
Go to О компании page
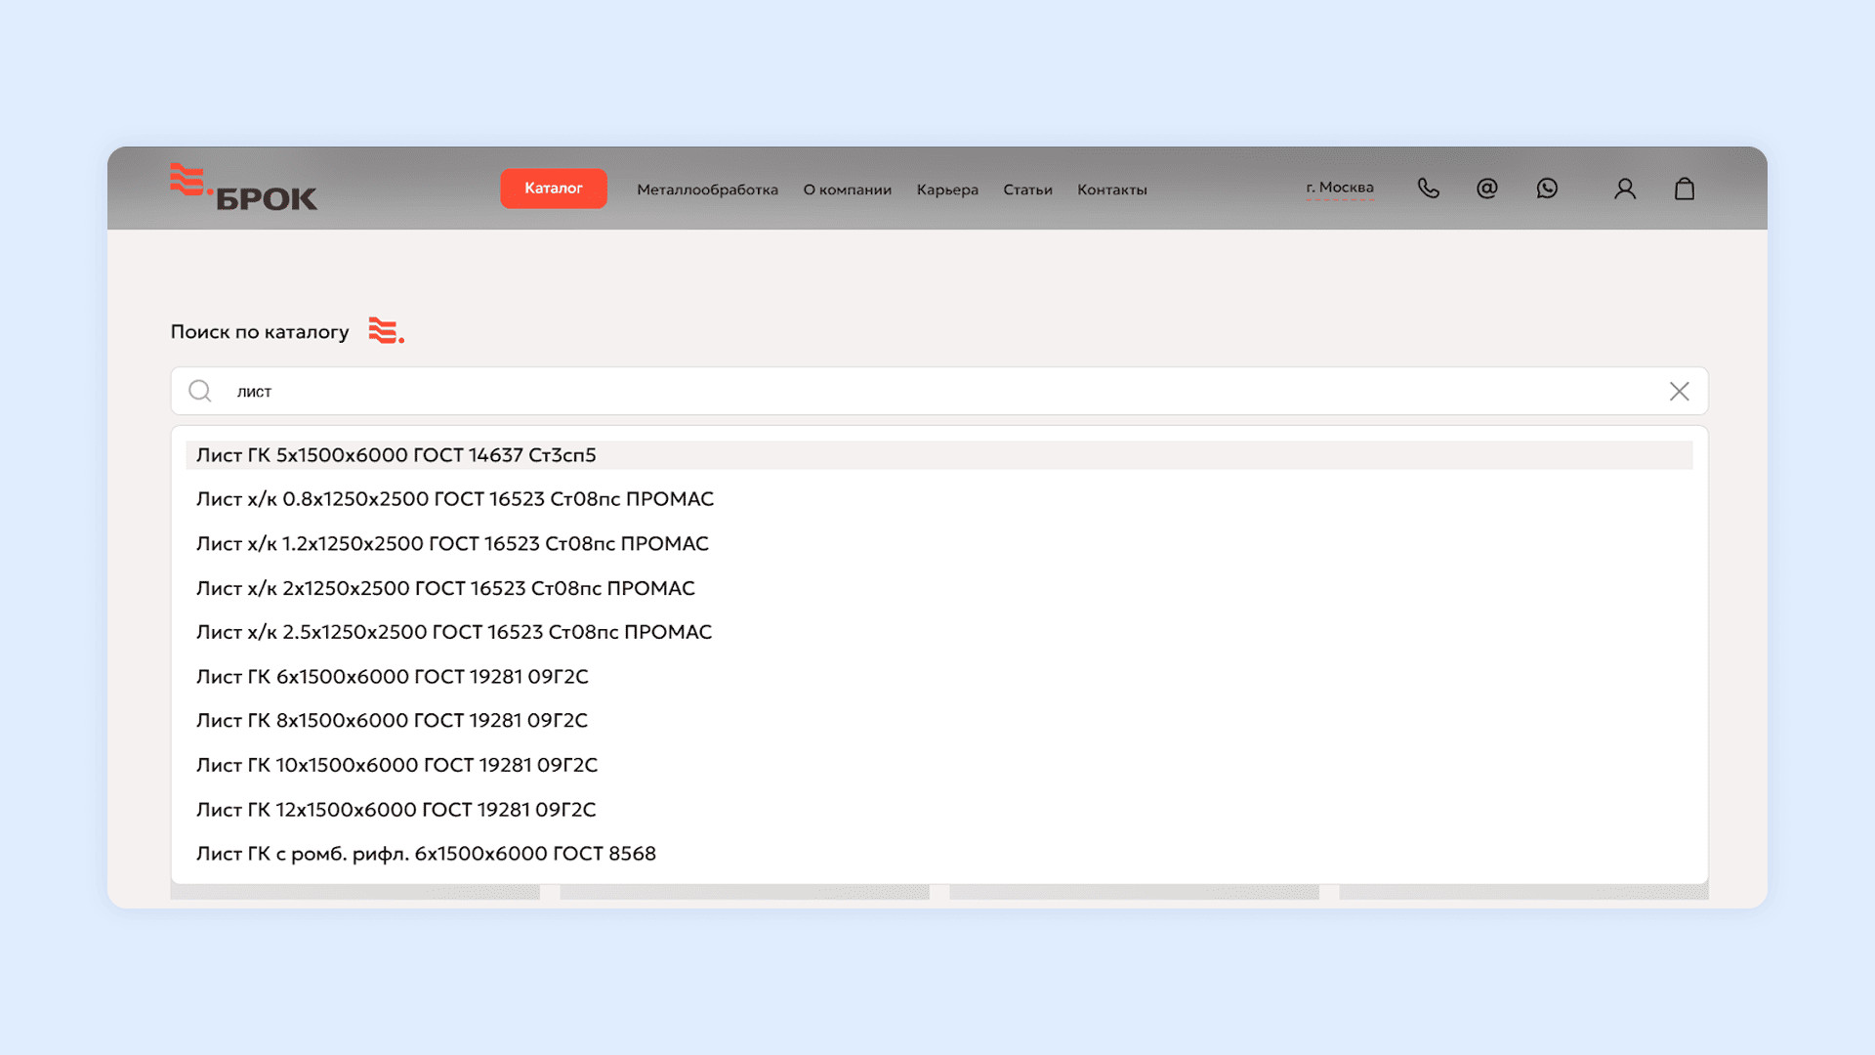(x=847, y=190)
